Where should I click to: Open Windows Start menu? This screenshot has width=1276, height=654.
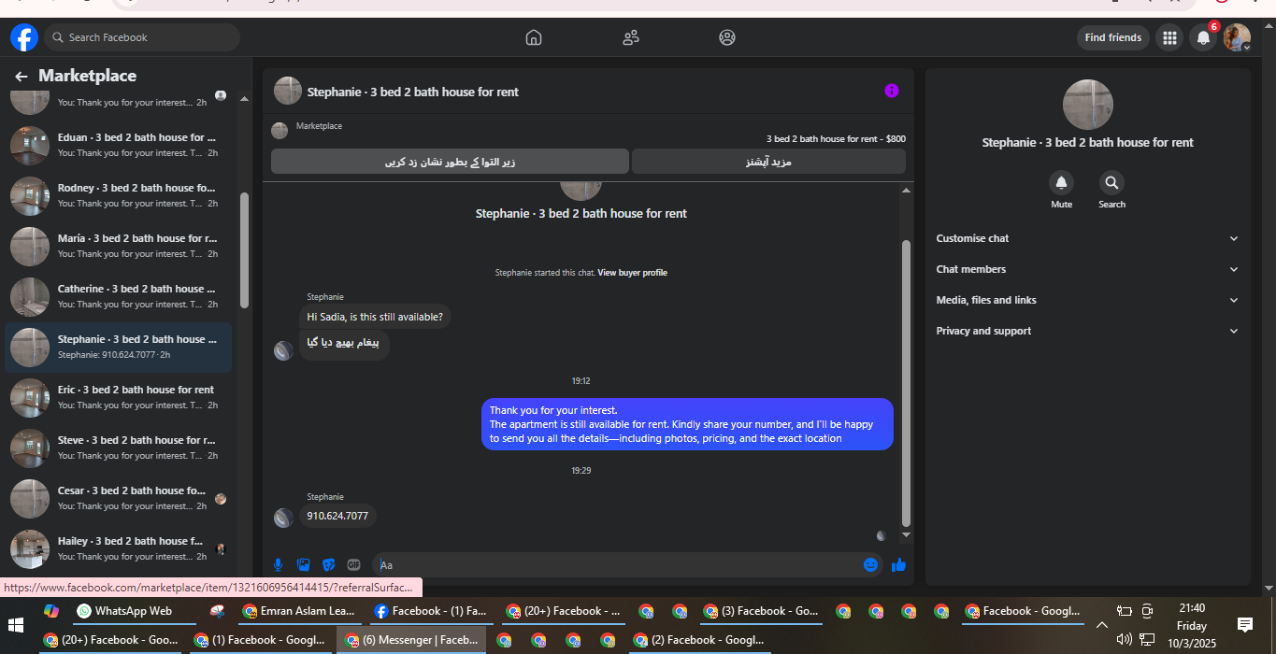pos(16,624)
